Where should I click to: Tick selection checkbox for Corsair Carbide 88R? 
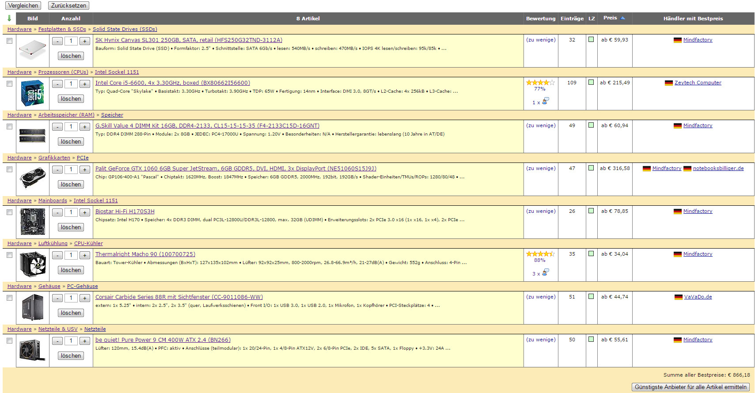tap(9, 298)
